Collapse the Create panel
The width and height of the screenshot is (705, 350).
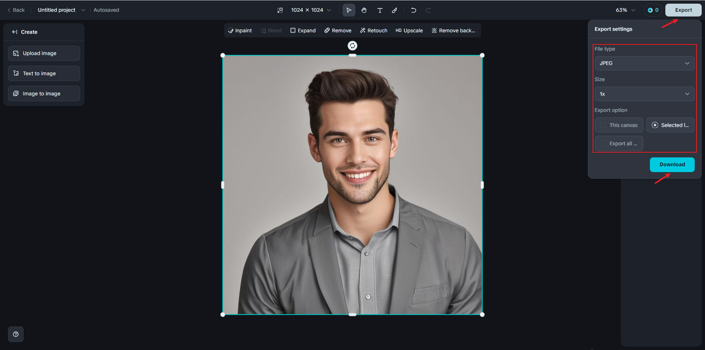(x=14, y=32)
